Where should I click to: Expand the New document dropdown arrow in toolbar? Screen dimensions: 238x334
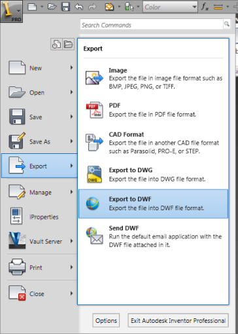pos(42,7)
